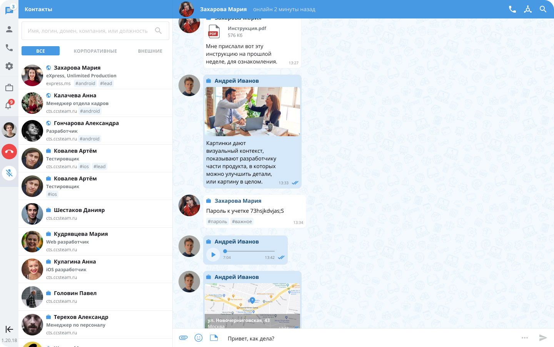Switch to the Внешние tab
The width and height of the screenshot is (554, 347).
150,51
